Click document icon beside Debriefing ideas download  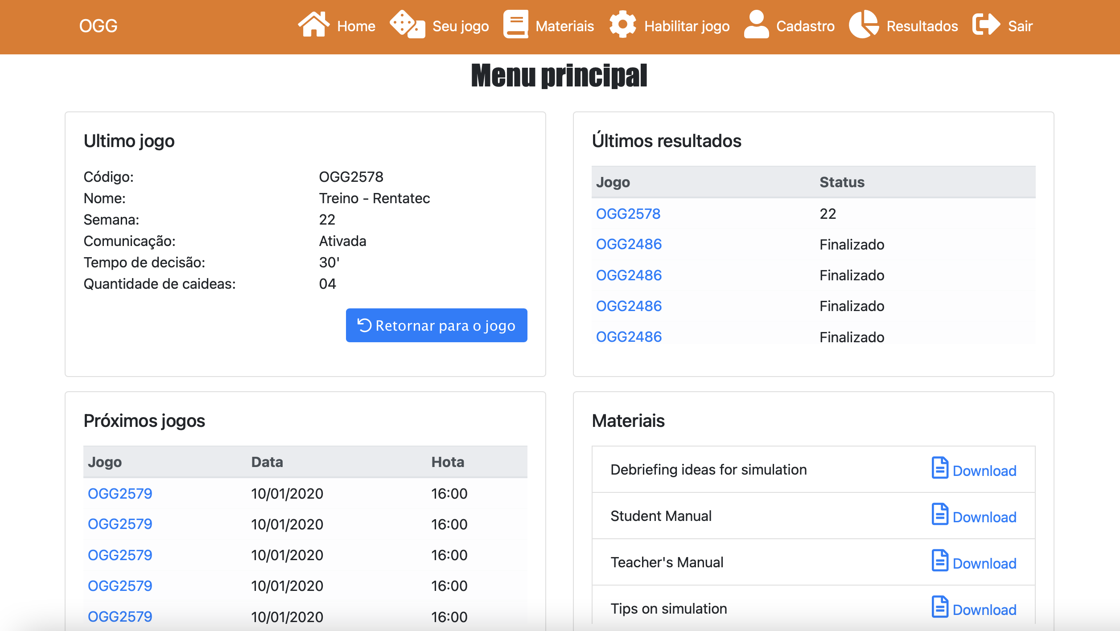coord(939,468)
